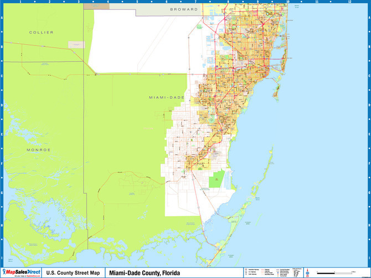Click grid row letter E on left border
The image size is (371, 278).
(2, 134)
